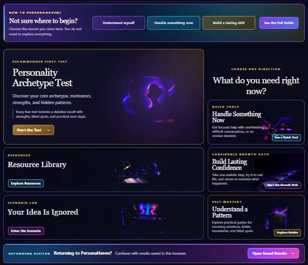Click 'Explore practical guides' description text
The height and width of the screenshot is (265, 308).
[233, 226]
